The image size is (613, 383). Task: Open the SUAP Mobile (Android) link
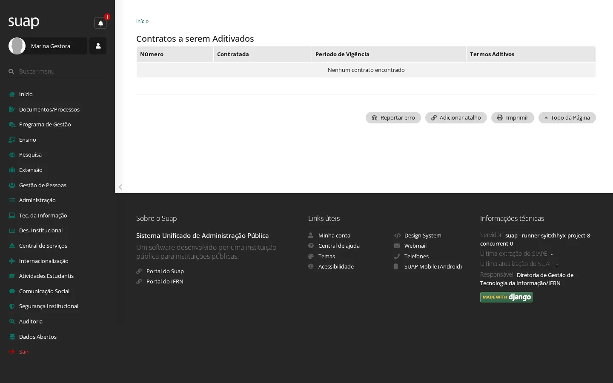point(433,266)
